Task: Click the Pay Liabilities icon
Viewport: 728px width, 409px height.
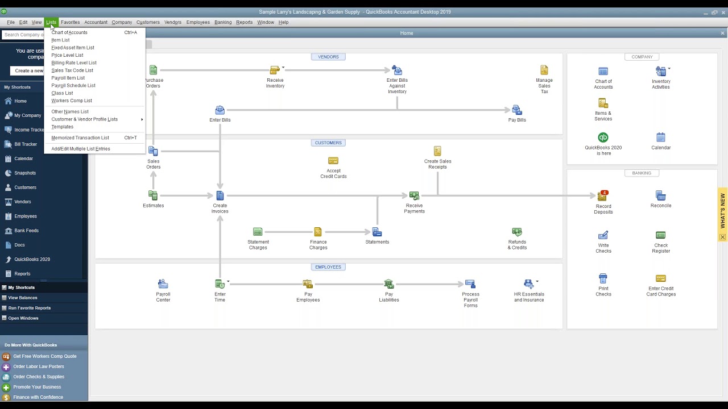Action: tap(389, 284)
